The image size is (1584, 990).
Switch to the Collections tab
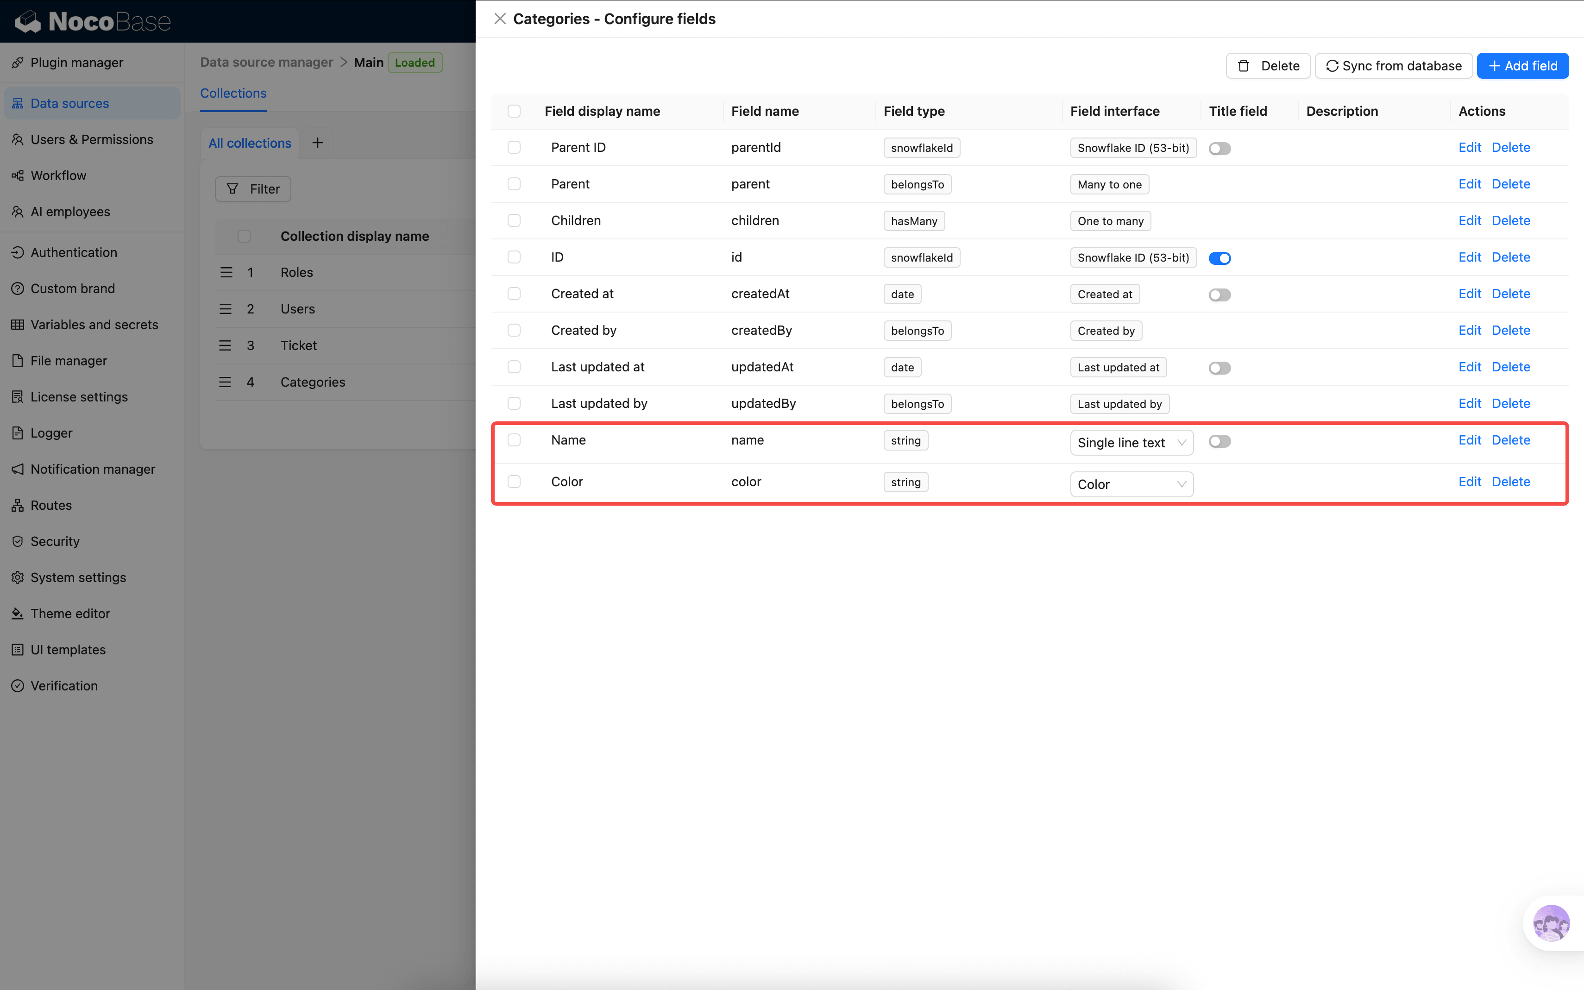233,93
